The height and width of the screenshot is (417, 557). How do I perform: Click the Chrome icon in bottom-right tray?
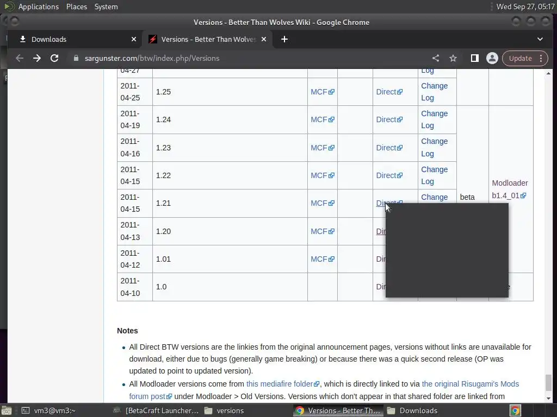515,410
